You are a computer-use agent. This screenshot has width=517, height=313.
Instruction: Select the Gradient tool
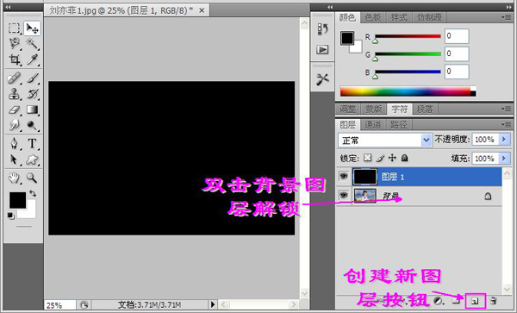(32, 110)
